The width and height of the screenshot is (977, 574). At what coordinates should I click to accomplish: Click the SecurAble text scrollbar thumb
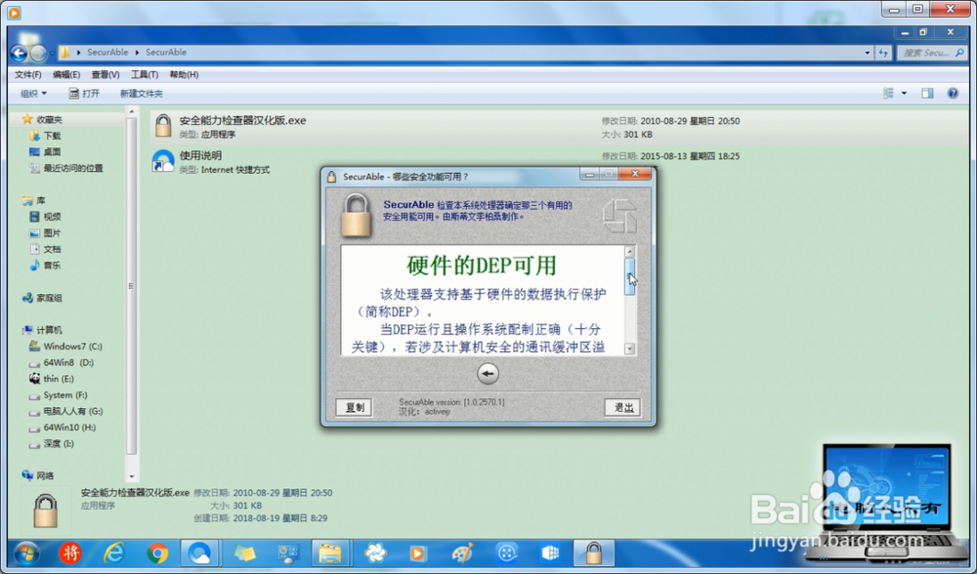(629, 276)
